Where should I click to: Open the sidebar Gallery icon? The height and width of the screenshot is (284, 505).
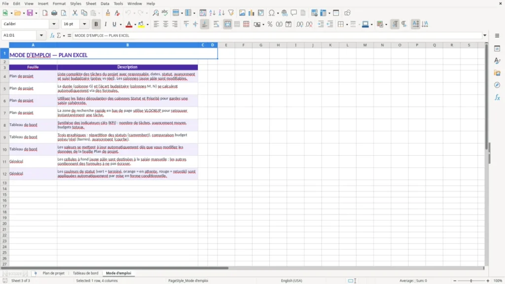497,73
